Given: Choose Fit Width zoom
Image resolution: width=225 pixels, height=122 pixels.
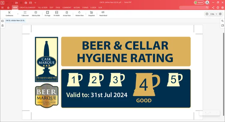Looking at the screenshot, I should pos(57,14).
